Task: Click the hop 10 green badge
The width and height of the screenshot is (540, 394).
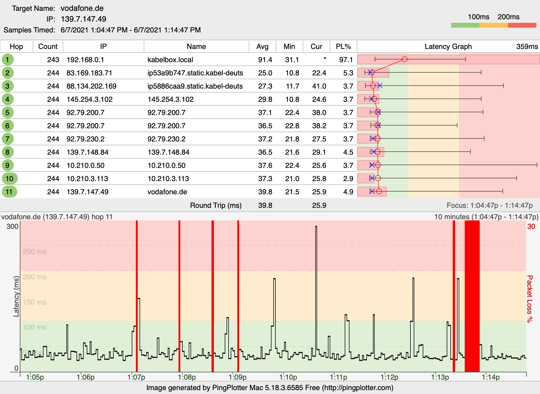Action: click(9, 179)
